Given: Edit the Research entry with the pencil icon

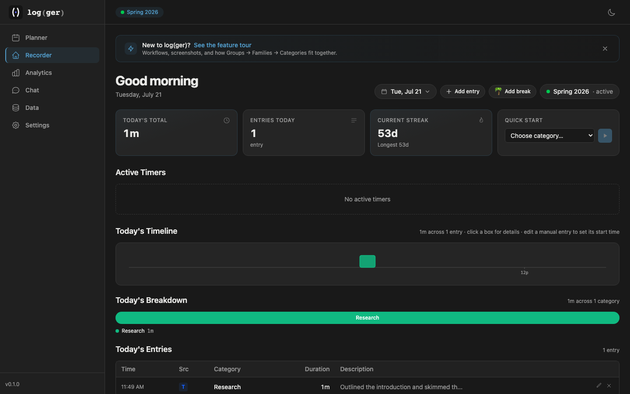Looking at the screenshot, I should click(599, 385).
